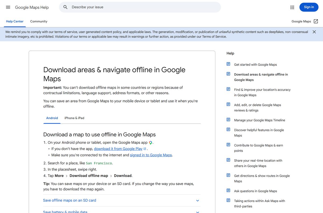Click the search magnifier icon

coord(65,7)
